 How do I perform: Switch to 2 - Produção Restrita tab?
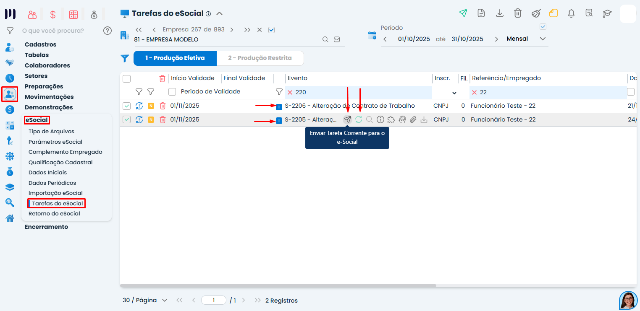260,58
